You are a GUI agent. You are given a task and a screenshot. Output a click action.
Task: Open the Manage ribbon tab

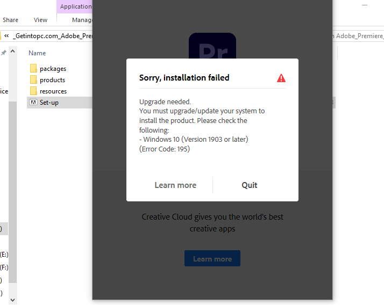[x=82, y=20]
